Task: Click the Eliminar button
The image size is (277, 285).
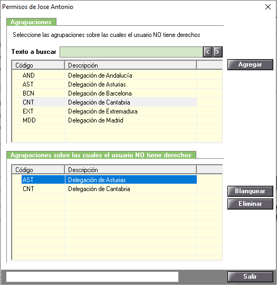Action: [250, 204]
